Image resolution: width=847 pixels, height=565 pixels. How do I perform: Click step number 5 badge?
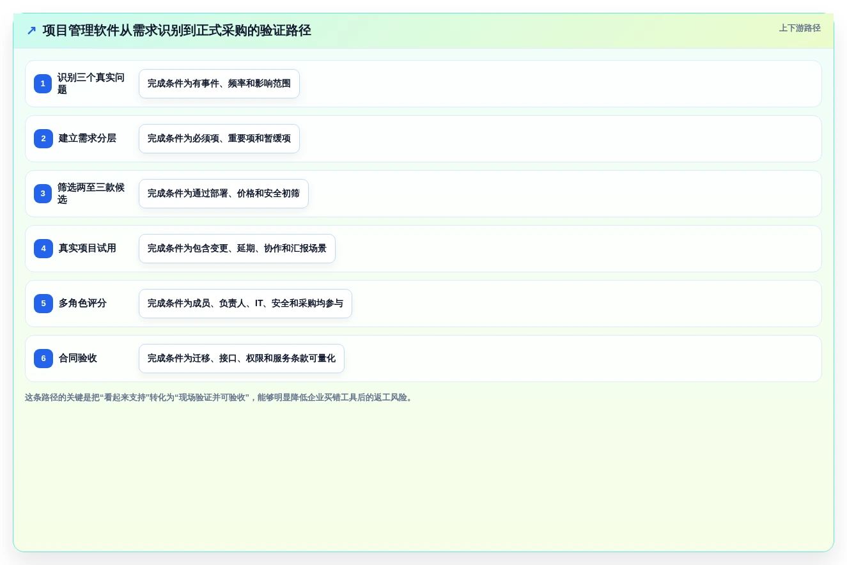point(43,304)
